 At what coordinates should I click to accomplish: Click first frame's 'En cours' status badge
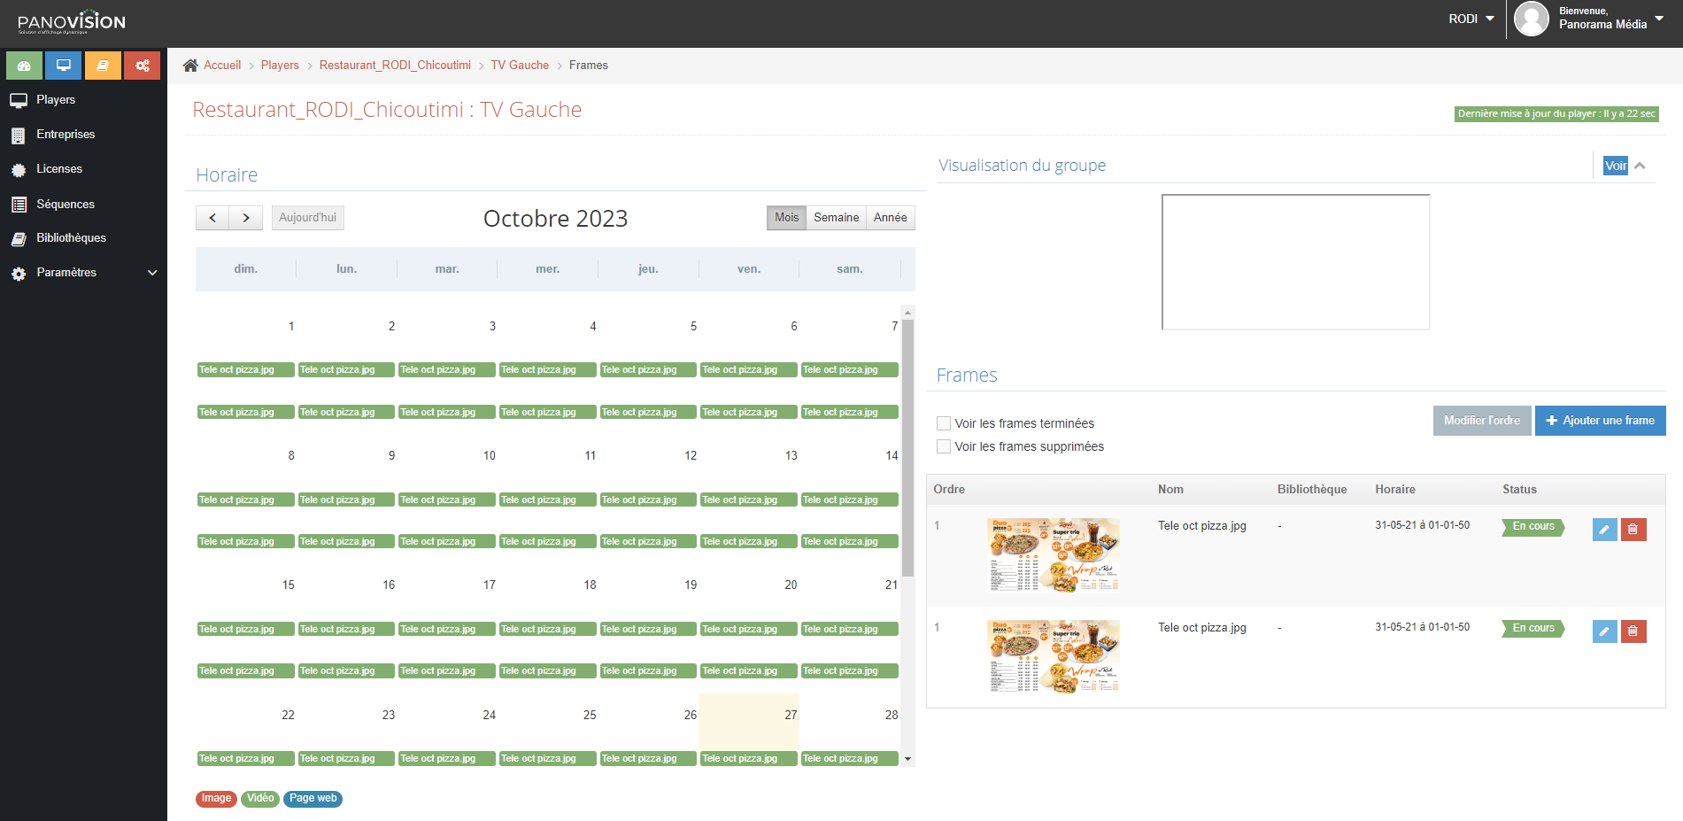[1533, 527]
